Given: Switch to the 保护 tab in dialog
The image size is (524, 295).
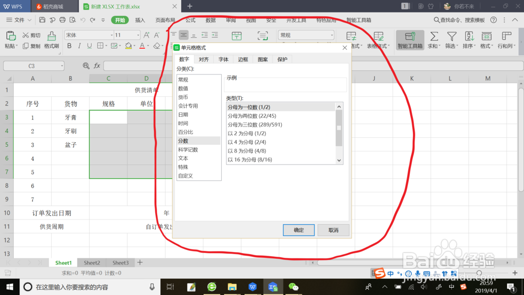Looking at the screenshot, I should pos(282,59).
